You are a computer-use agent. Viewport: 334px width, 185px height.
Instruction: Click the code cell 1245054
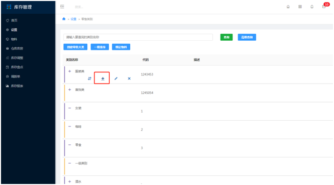tap(147, 93)
